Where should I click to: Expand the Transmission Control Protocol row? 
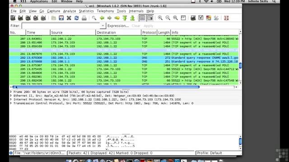pos(11,103)
